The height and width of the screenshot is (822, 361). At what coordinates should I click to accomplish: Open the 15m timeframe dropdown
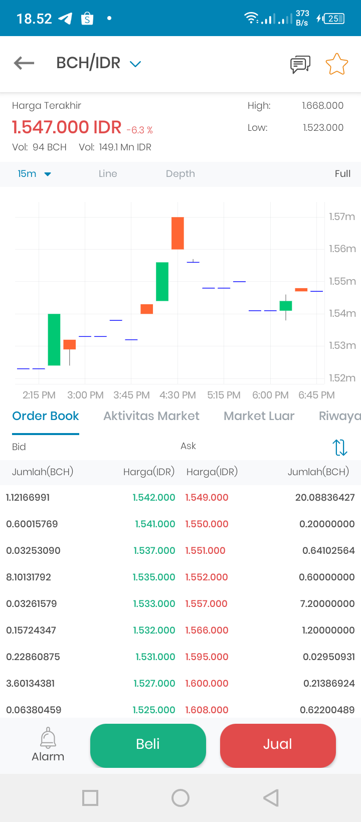point(34,174)
